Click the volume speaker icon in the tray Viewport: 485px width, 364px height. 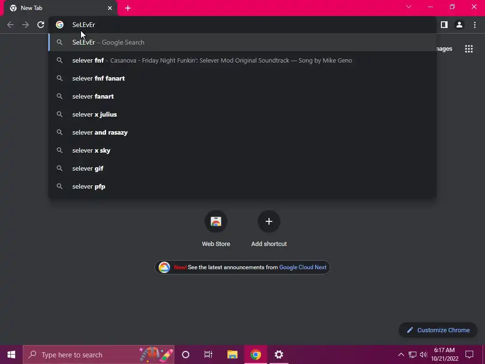tap(423, 355)
